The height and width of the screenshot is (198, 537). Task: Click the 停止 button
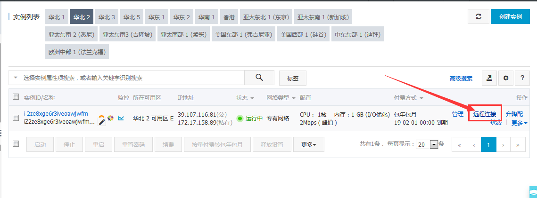69,144
